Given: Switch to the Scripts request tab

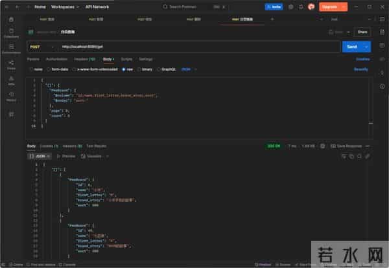Looking at the screenshot, I should coord(126,58).
